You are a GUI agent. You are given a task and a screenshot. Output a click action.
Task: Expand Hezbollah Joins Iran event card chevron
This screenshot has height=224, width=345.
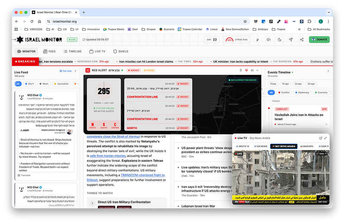pos(327,124)
